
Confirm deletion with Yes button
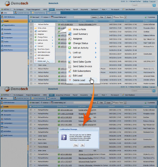pyautogui.click(x=75, y=145)
